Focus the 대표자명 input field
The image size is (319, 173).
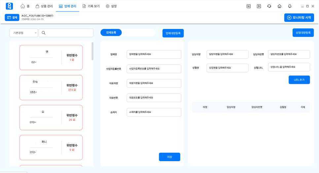click(x=154, y=83)
